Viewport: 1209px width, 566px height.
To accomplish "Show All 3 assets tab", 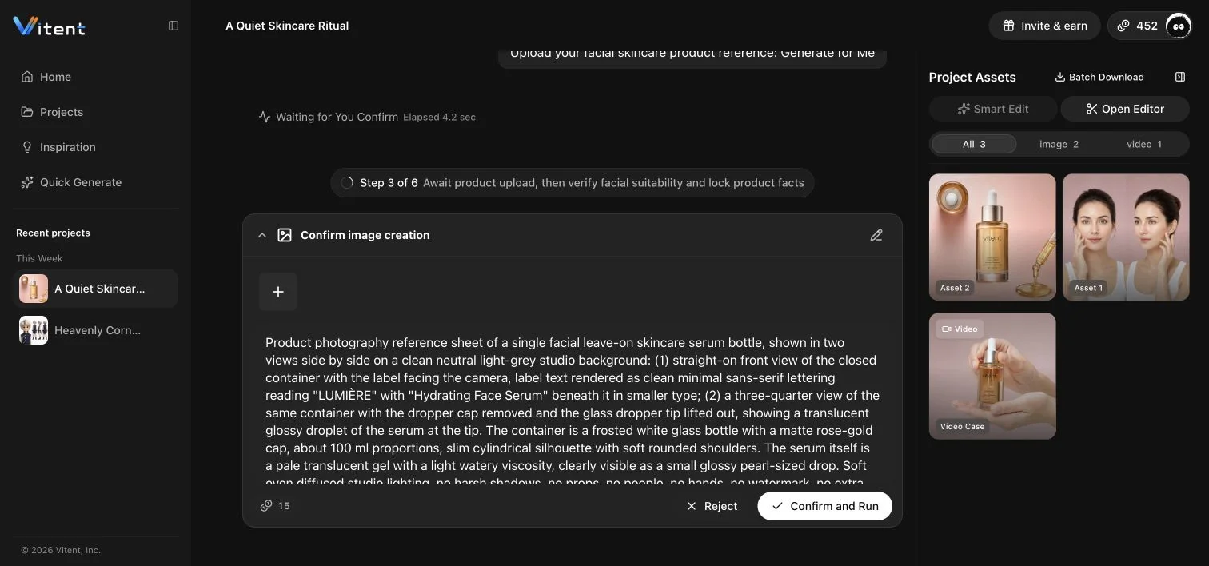I will tap(974, 144).
